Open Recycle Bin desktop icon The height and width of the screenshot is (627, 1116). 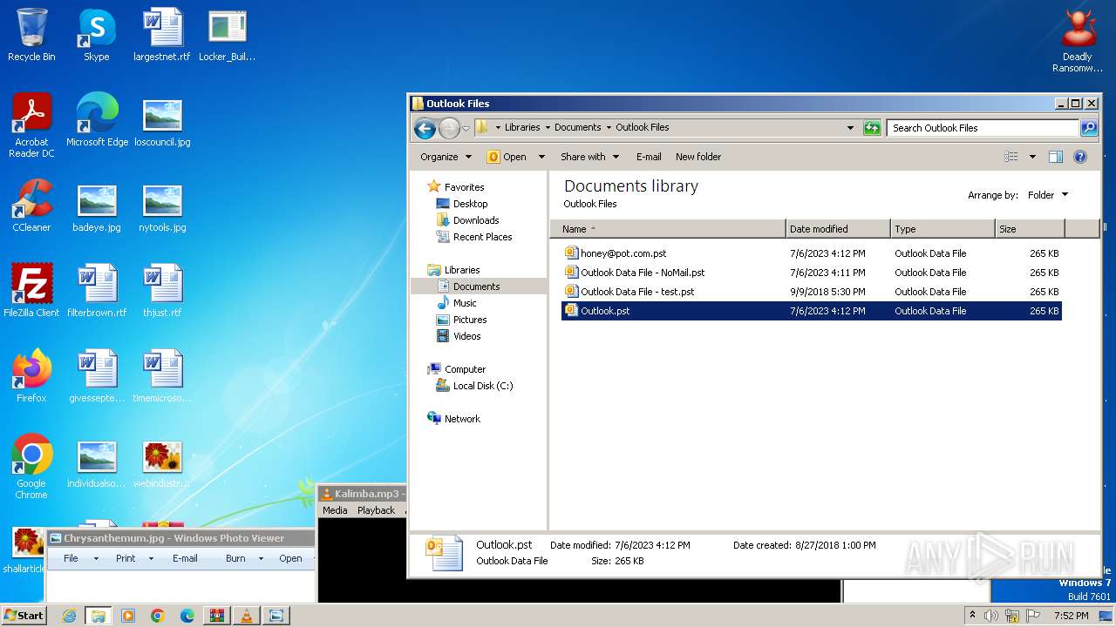[31, 36]
